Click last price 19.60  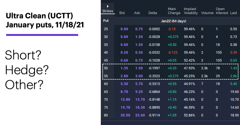pos(234,92)
